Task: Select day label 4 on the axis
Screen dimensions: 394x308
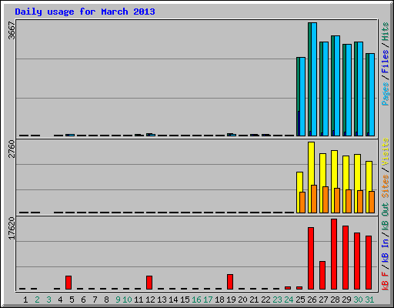Action: (60, 300)
